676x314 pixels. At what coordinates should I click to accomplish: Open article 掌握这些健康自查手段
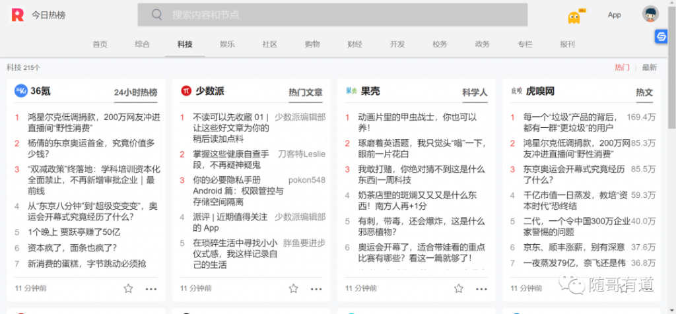pyautogui.click(x=230, y=159)
